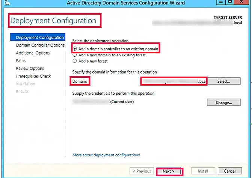Click the Change... credentials button
The width and height of the screenshot is (252, 178).
pos(224,103)
